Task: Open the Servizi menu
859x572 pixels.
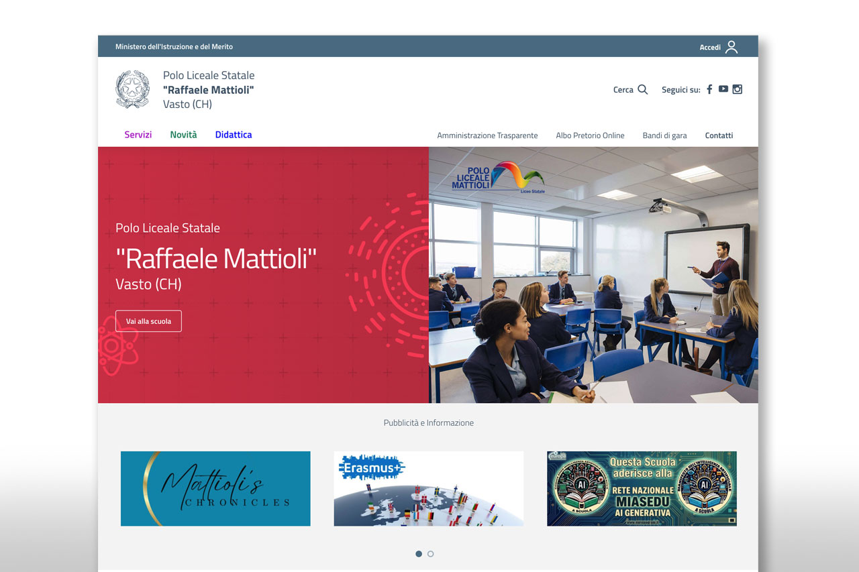Action: 138,135
